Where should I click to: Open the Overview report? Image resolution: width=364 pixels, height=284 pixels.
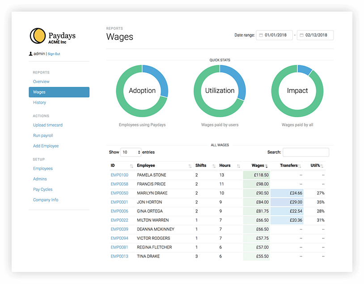pos(41,82)
